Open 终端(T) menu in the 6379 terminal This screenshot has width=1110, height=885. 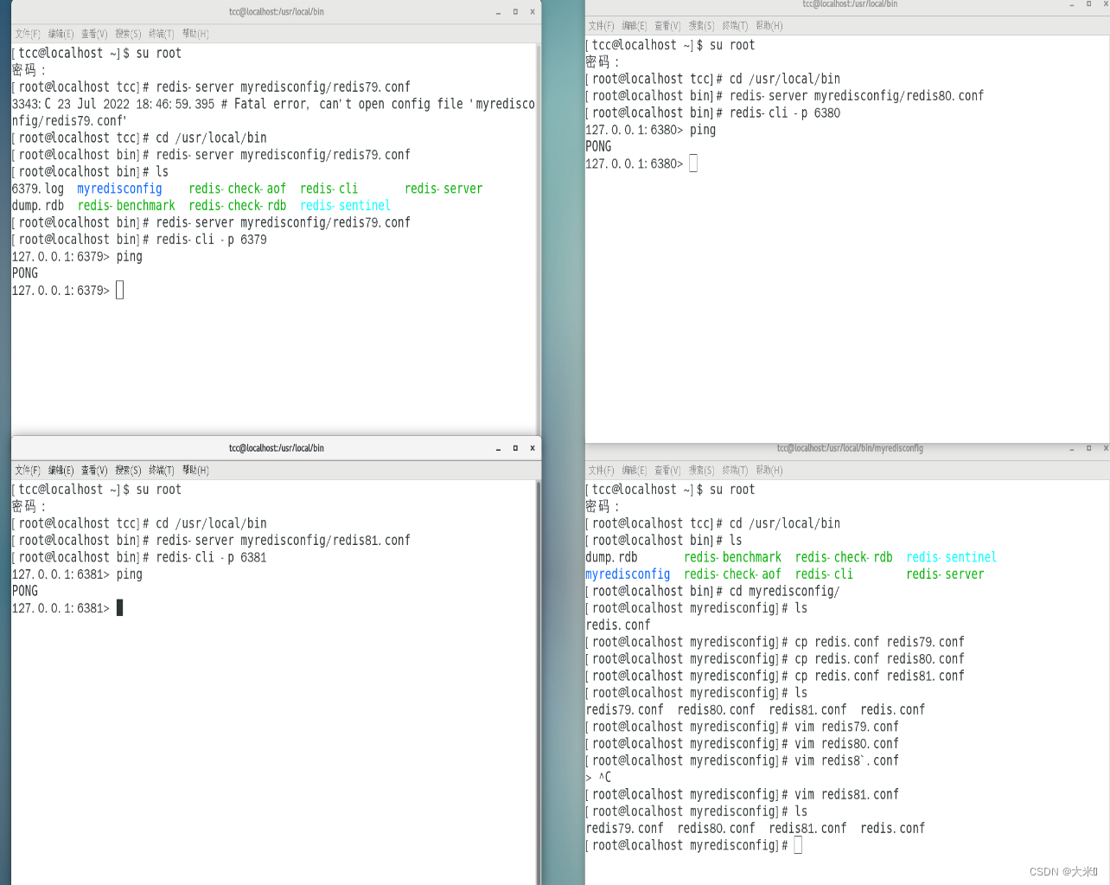pos(162,34)
